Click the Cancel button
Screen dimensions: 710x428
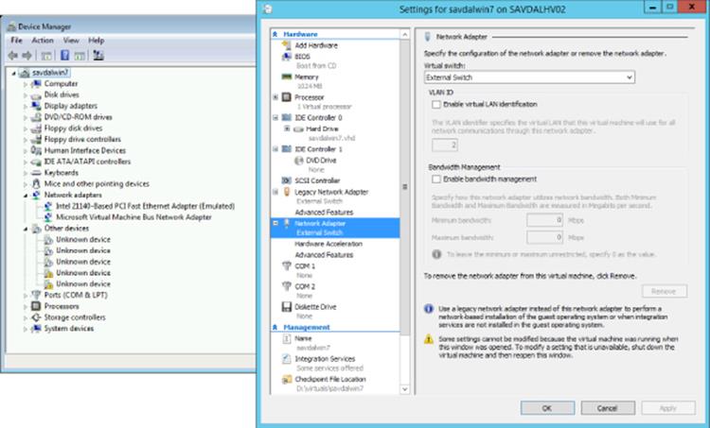(608, 408)
